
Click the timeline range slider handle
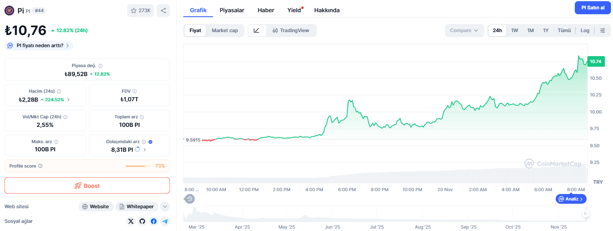[x=586, y=214]
